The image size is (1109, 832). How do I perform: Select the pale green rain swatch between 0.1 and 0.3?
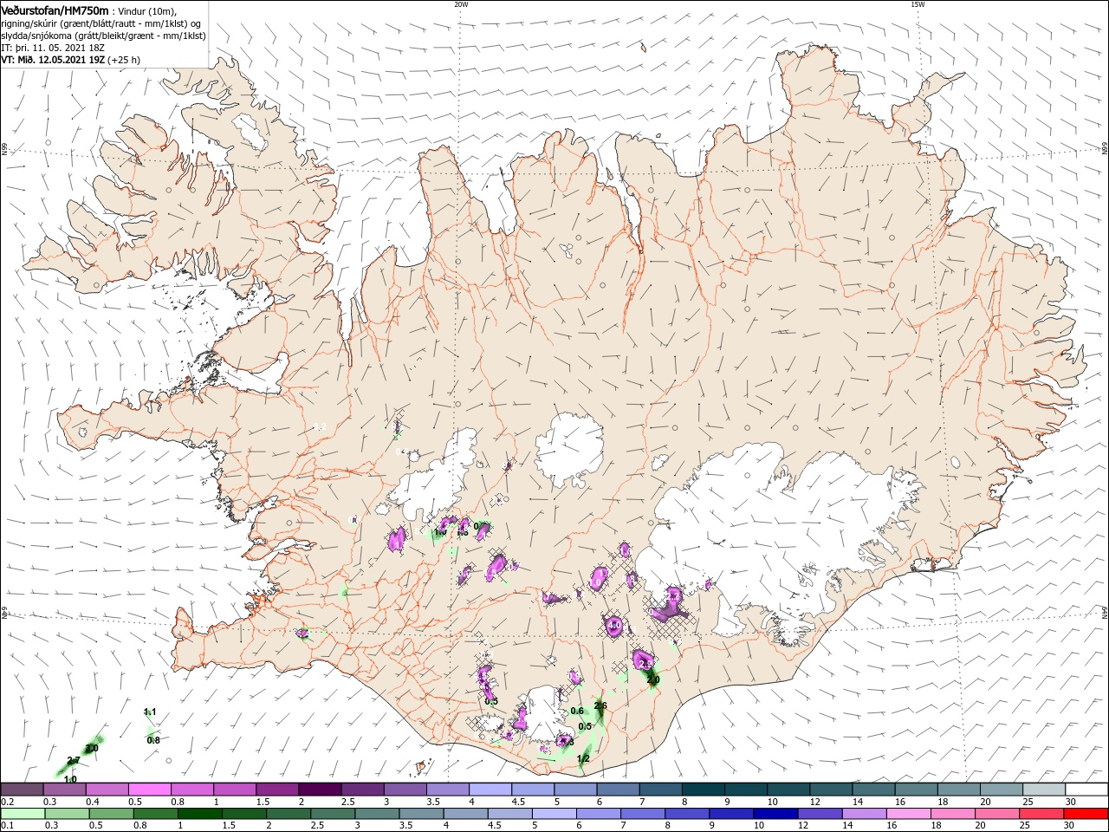pyautogui.click(x=22, y=814)
